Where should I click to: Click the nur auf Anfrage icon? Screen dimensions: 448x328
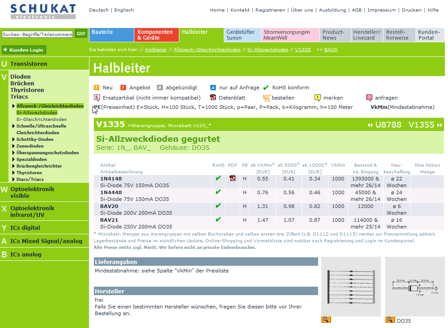click(x=213, y=88)
